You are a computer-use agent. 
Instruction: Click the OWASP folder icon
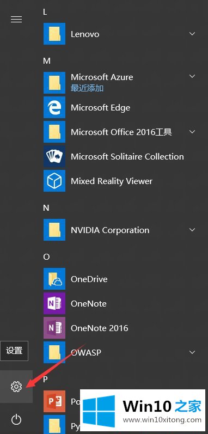[x=54, y=352]
